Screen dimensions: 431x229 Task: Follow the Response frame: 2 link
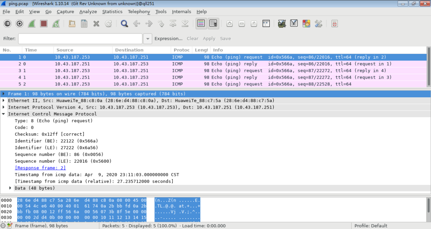40,168
